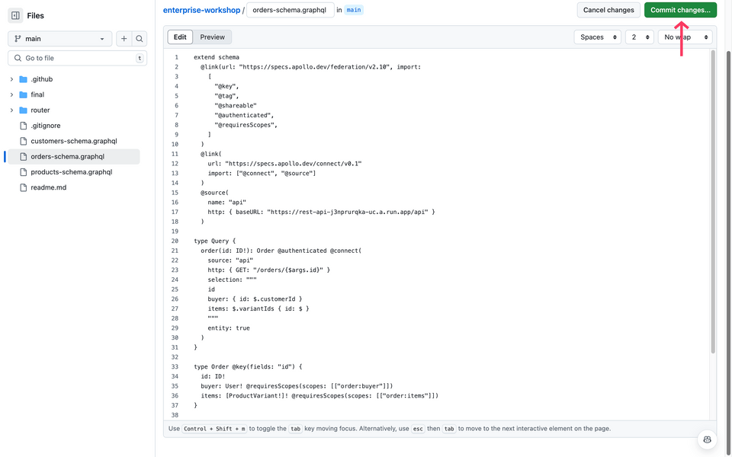732x457 pixels.
Task: Click the Cancel changes button
Action: tap(608, 10)
